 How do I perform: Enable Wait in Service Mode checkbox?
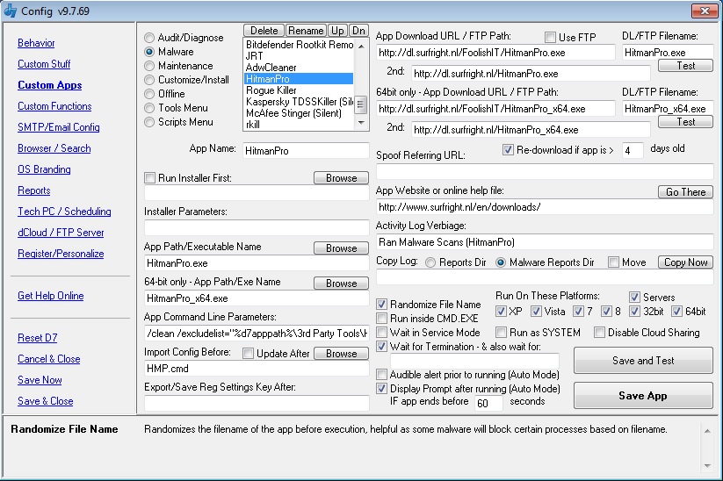tap(381, 332)
